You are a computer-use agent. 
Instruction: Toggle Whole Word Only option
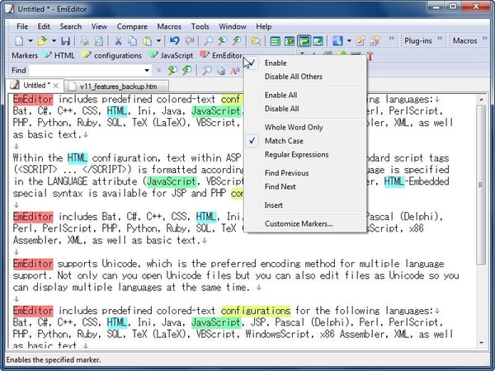point(305,127)
